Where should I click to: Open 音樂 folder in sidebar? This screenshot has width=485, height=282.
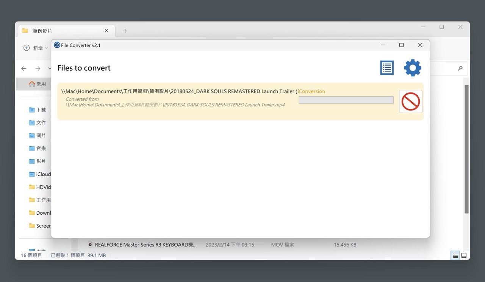coord(38,148)
